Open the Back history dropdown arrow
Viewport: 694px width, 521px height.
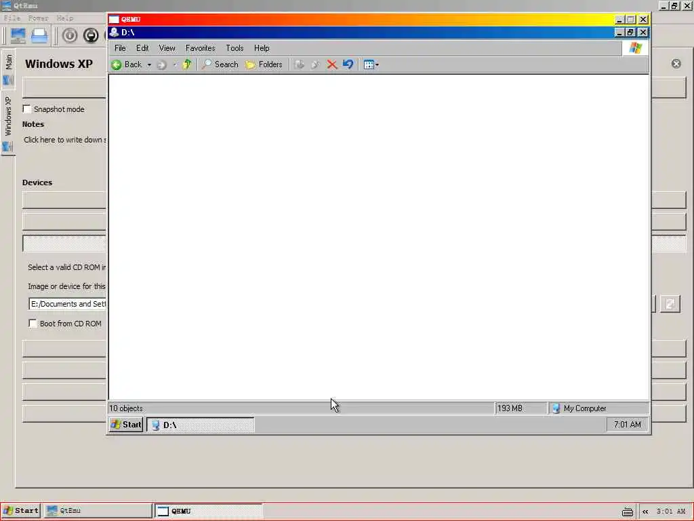[149, 64]
